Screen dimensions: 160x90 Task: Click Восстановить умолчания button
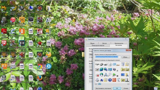103,88
